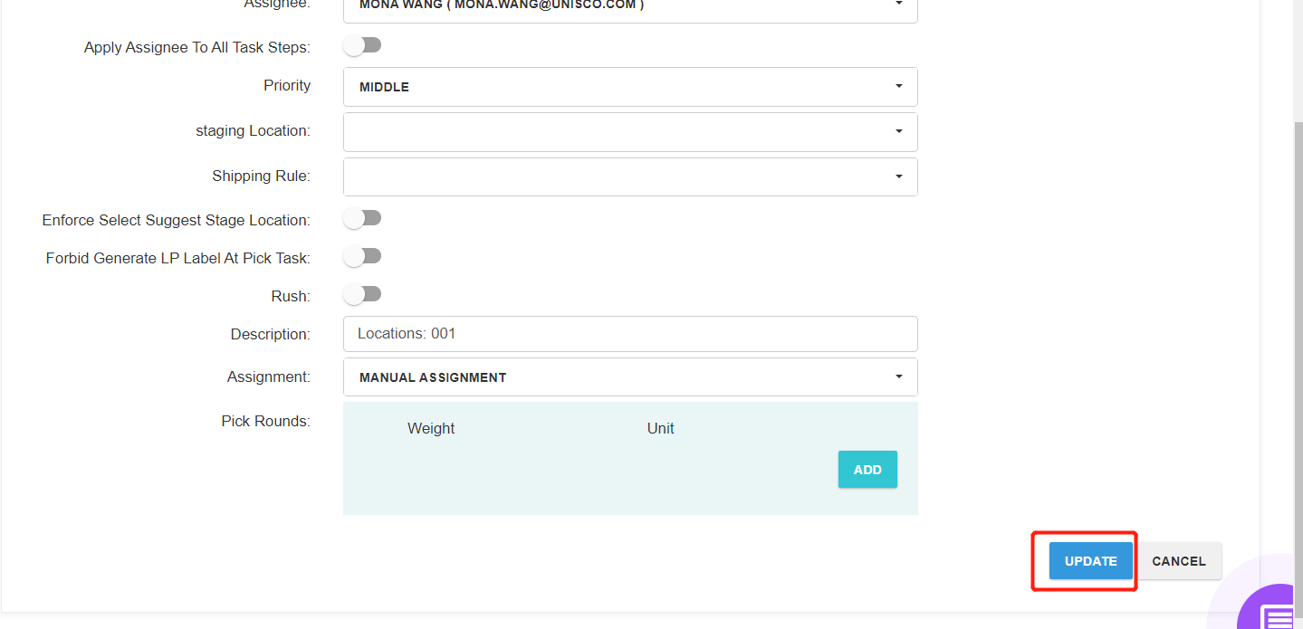Open the Assignment dropdown showing Manual Assignment
Viewport: 1303px width, 629px height.
pos(630,377)
